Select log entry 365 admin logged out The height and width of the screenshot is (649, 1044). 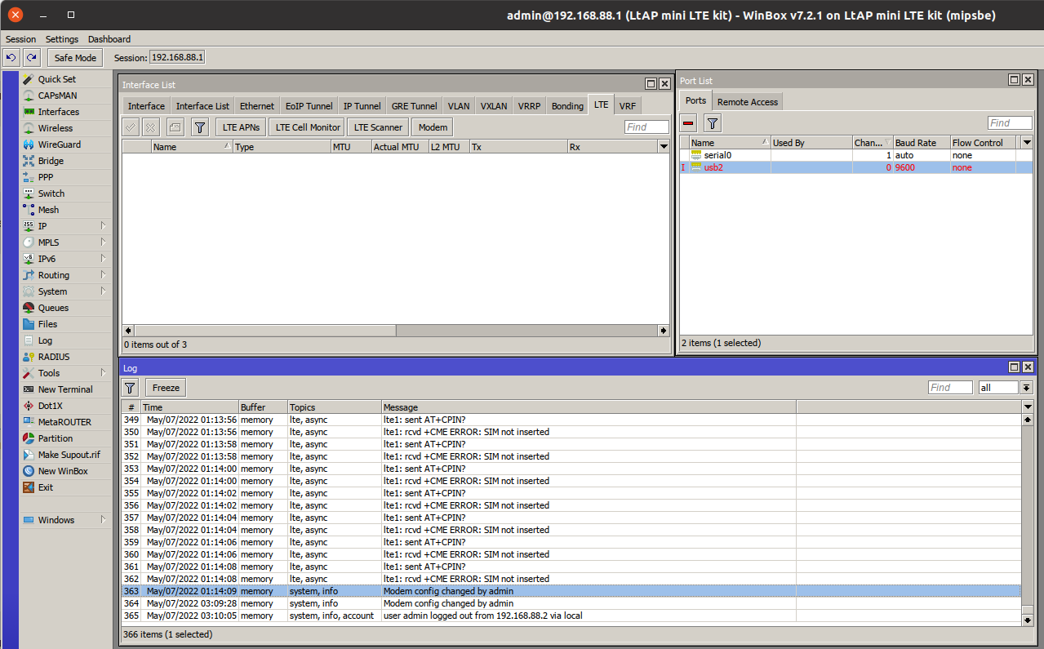click(x=571, y=616)
